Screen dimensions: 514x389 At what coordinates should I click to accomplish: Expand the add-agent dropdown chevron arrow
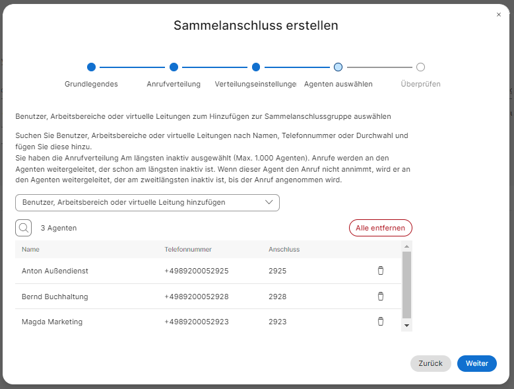tap(269, 203)
